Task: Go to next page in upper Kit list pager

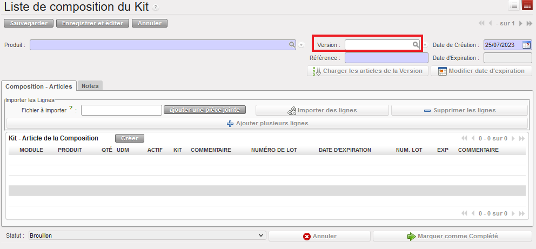Action: [513, 138]
